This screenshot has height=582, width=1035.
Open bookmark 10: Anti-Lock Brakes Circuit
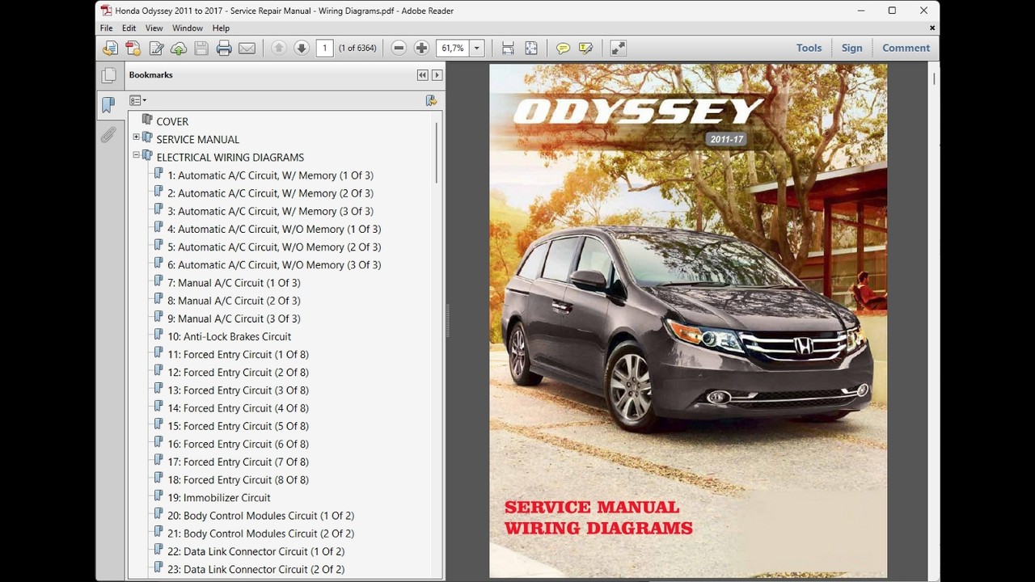pyautogui.click(x=229, y=336)
